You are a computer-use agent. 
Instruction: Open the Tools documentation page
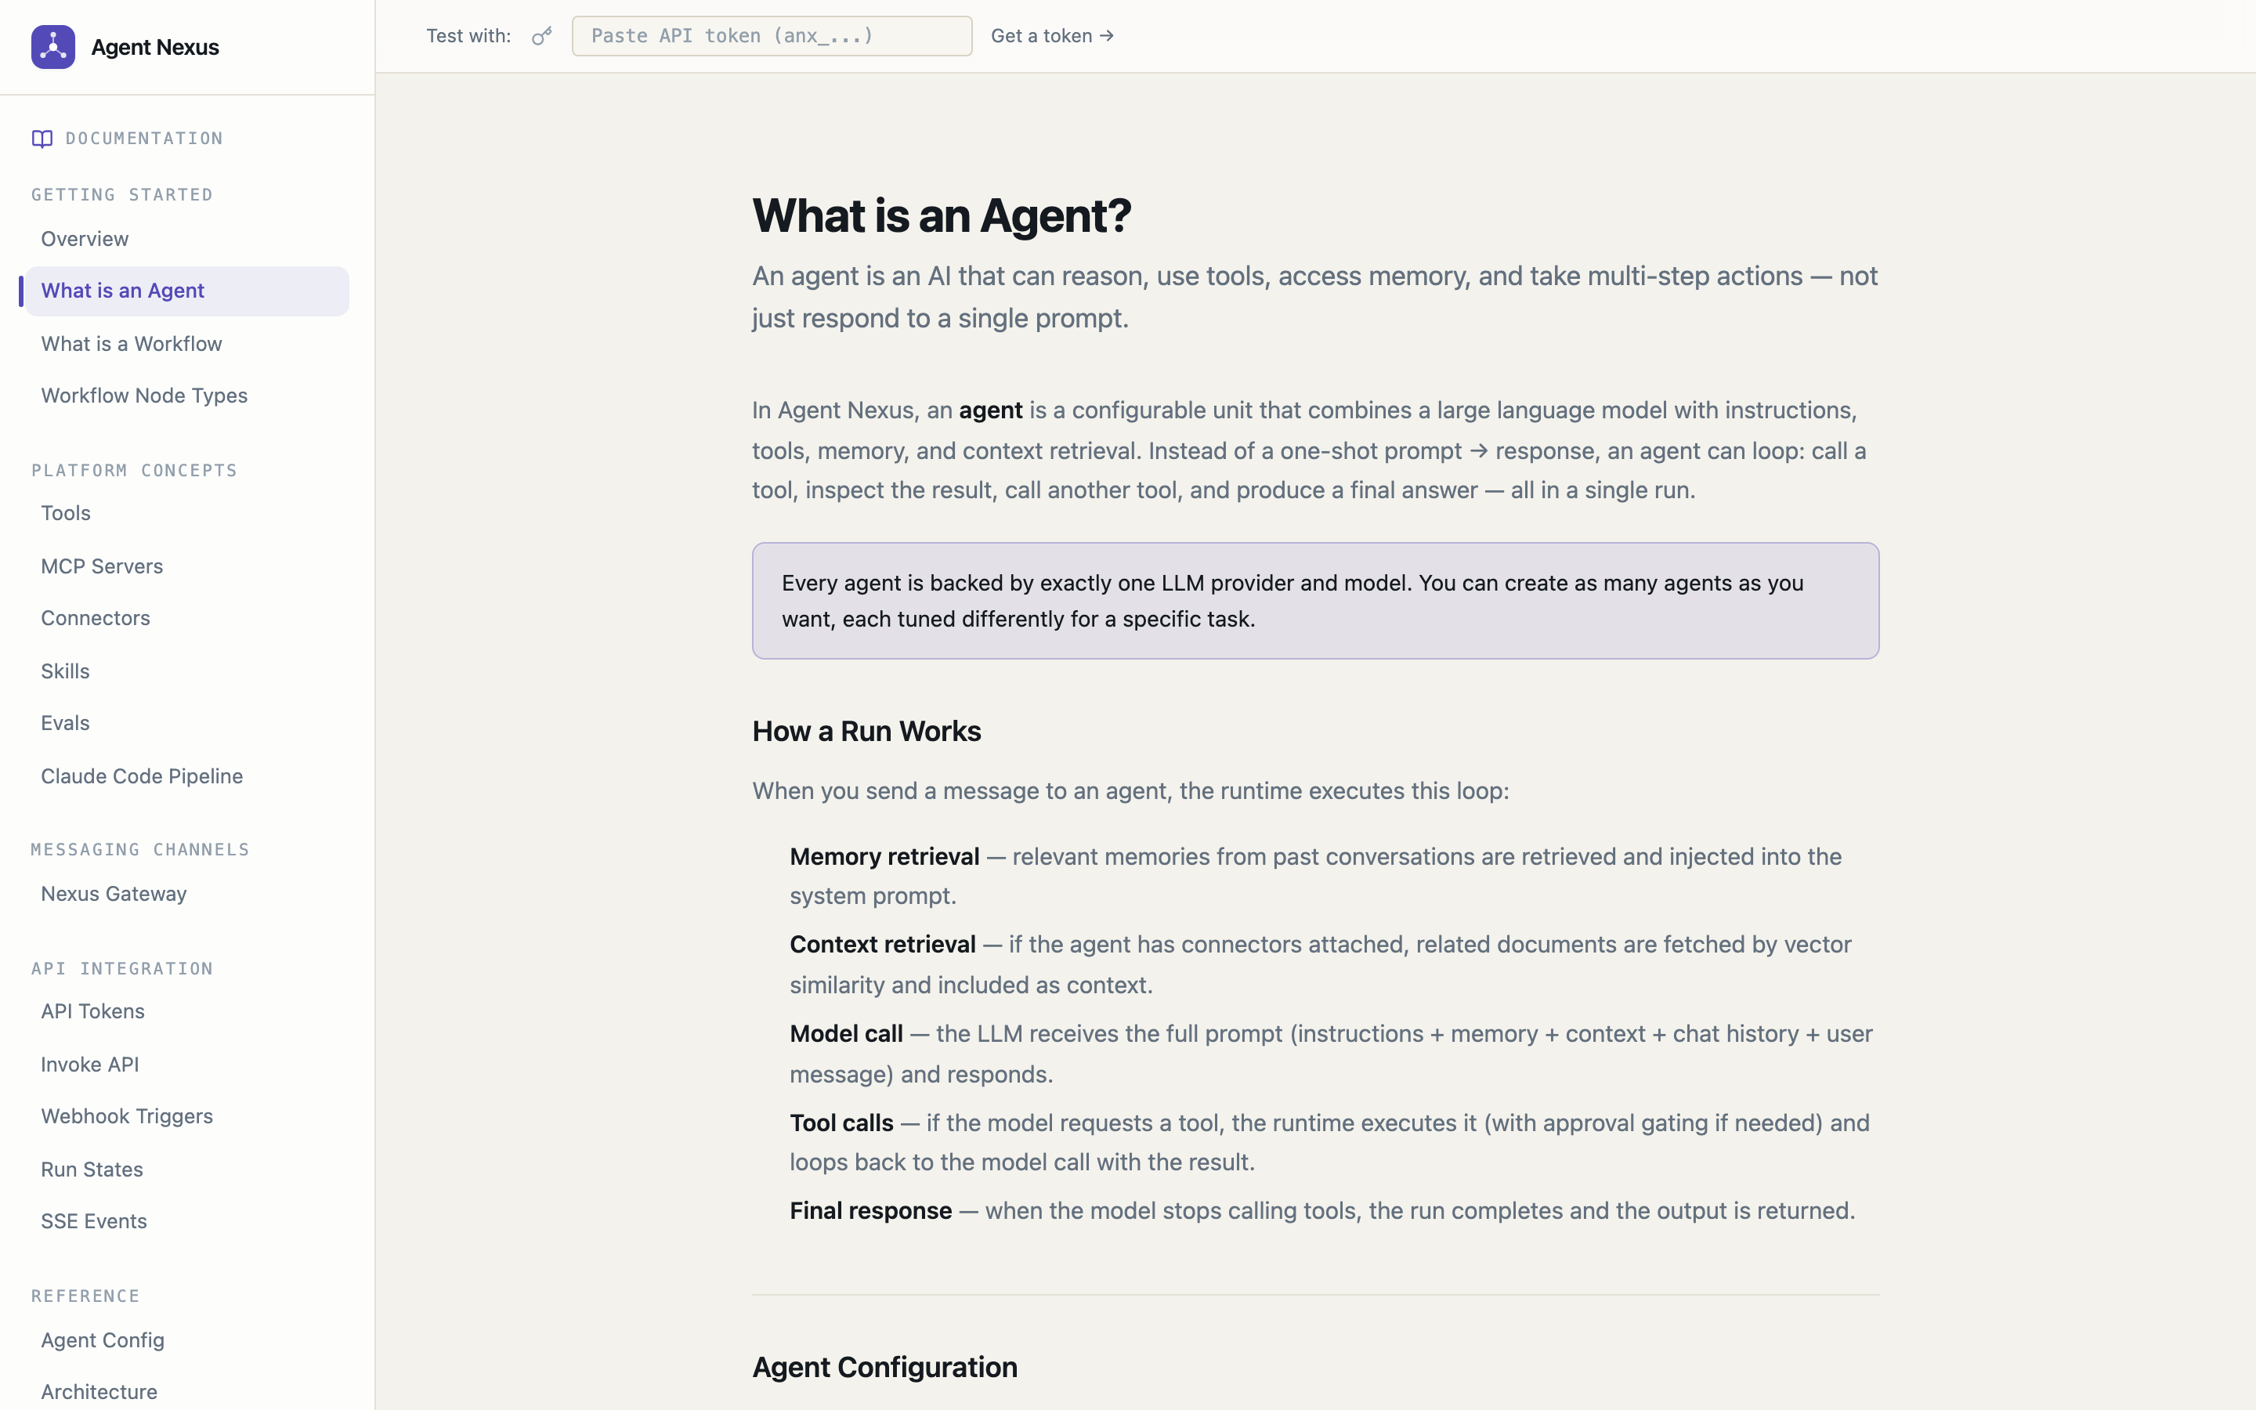click(x=187, y=513)
